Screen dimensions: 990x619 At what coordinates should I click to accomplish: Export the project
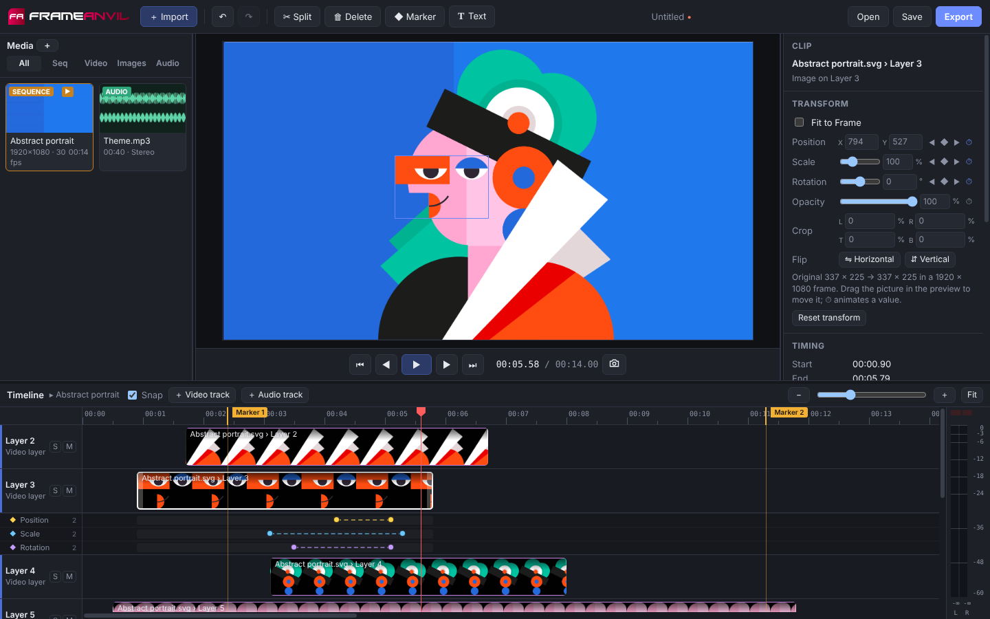tap(958, 17)
